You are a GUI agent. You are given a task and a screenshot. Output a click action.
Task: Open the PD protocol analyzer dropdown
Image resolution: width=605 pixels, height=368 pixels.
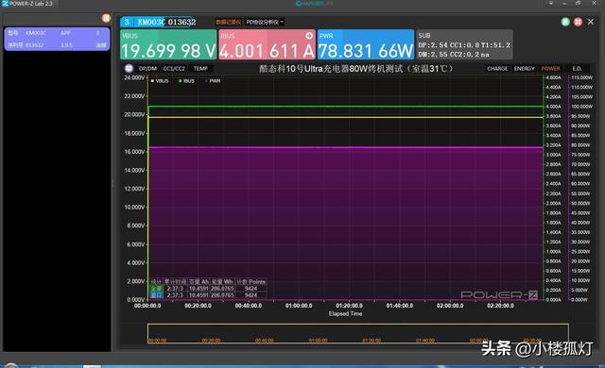265,22
